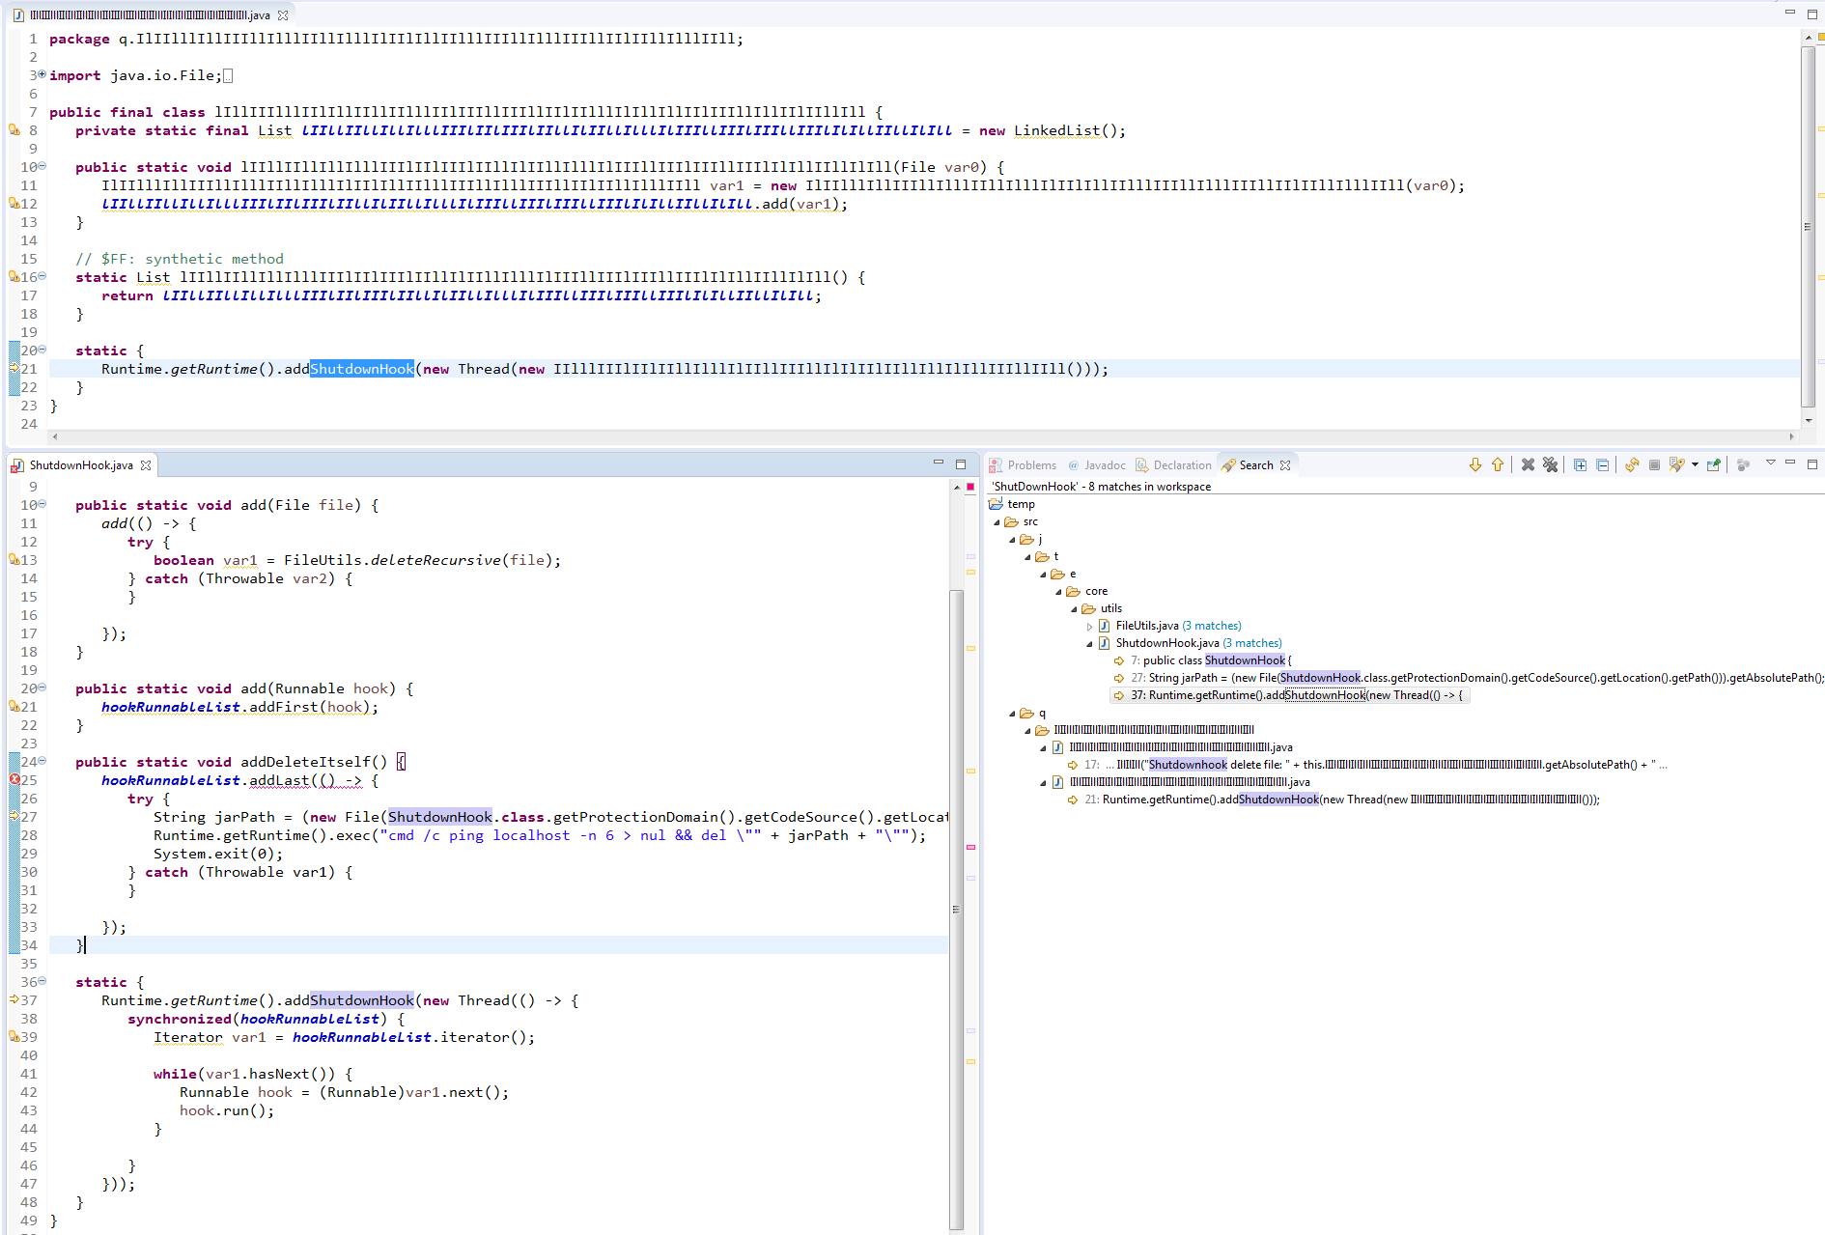Click warning marker on line 12 top editor
The height and width of the screenshot is (1235, 1825).
(14, 203)
